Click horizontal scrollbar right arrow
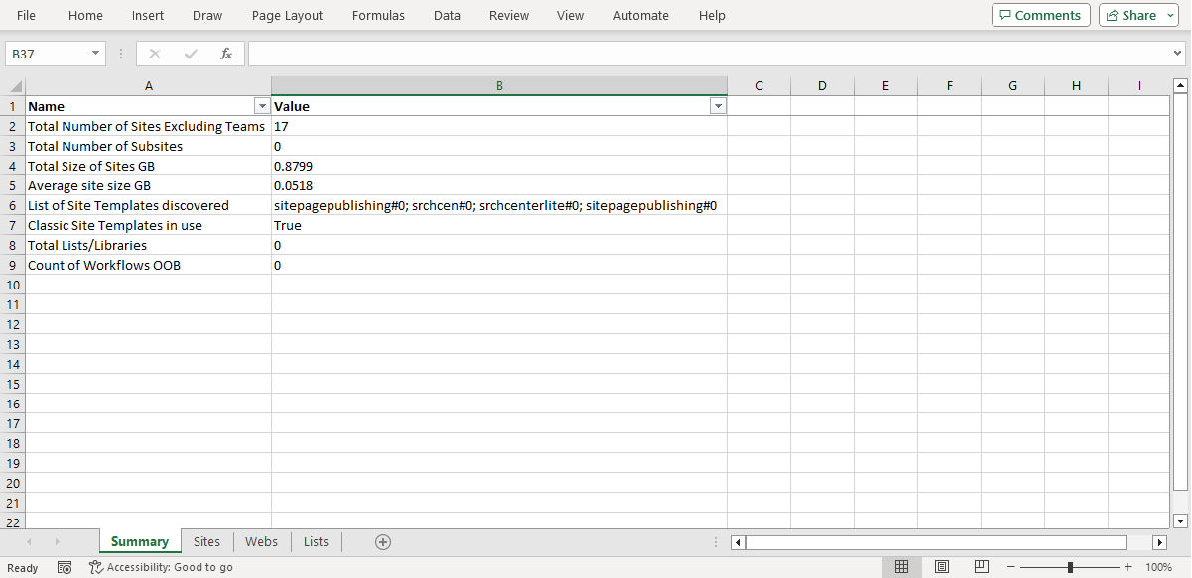Screen dimensions: 1192x578 [1159, 542]
